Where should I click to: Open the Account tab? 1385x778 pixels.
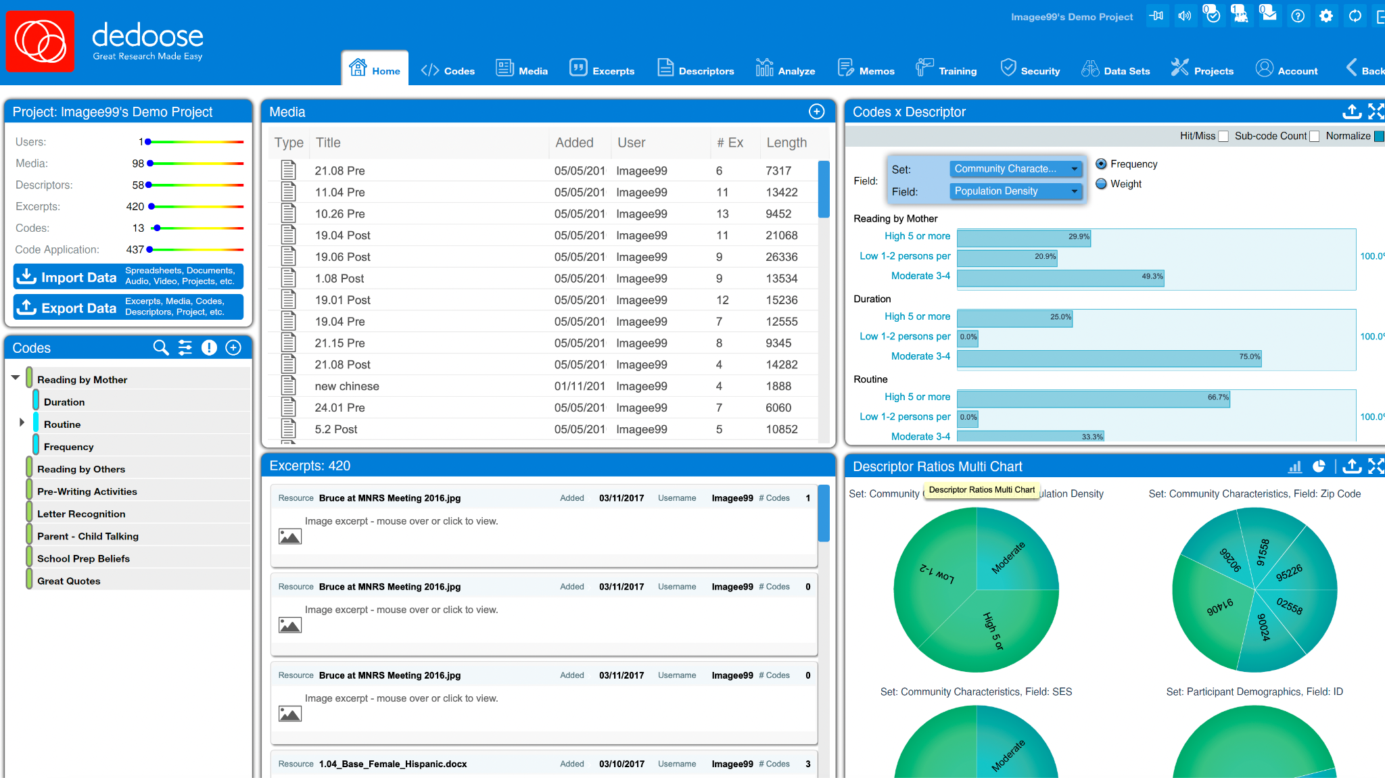[1287, 70]
